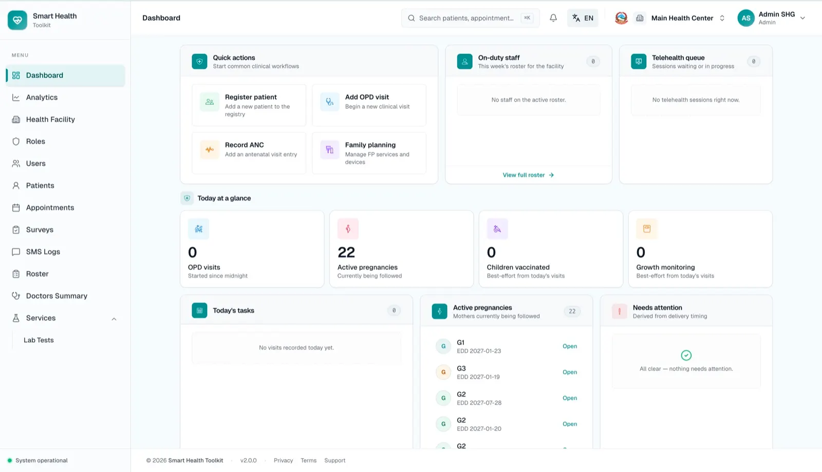Open the Family planning action card
The height and width of the screenshot is (472, 822).
pyautogui.click(x=369, y=153)
